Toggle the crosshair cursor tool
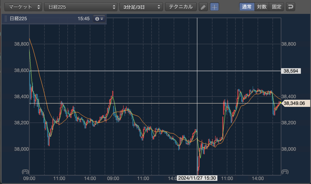The height and width of the screenshot is (184, 311). point(214,7)
